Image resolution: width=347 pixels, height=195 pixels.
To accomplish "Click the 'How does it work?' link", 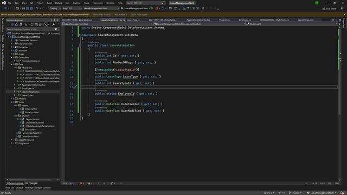I will pos(102,15).
